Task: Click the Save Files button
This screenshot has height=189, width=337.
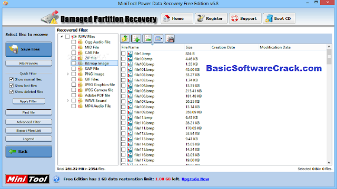Action: (28, 49)
